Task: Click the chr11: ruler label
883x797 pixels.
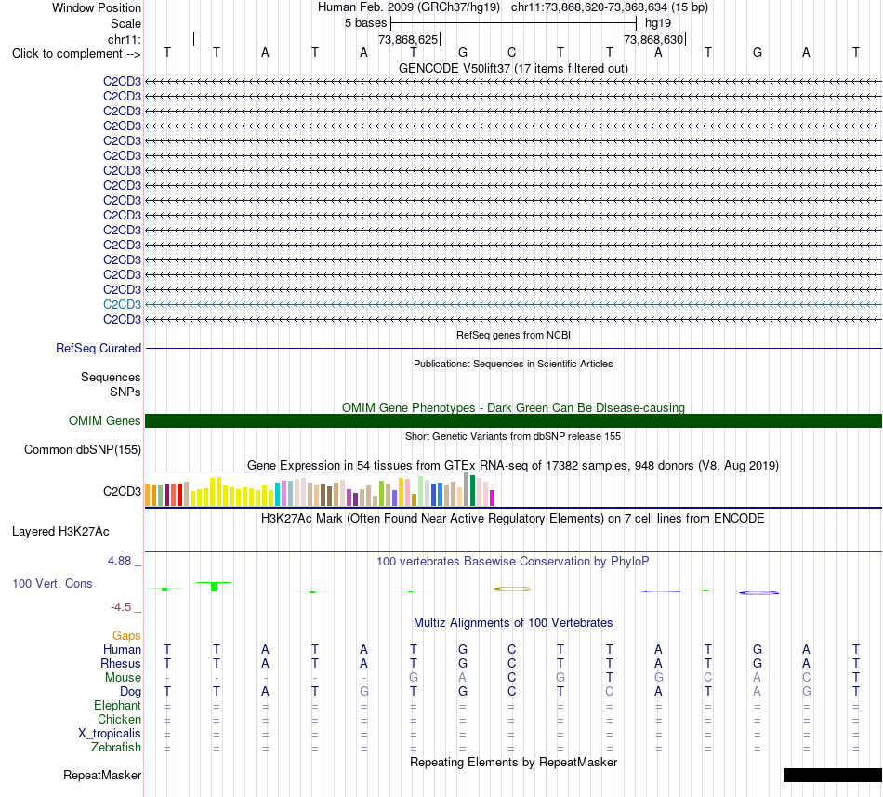Action: [x=124, y=39]
